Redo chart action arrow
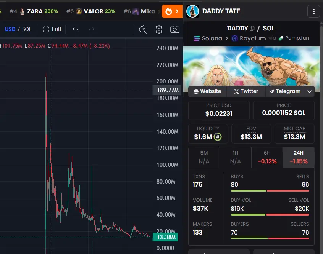 coord(92,29)
